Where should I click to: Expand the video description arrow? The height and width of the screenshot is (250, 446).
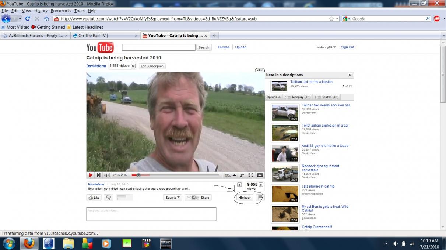(x=239, y=185)
